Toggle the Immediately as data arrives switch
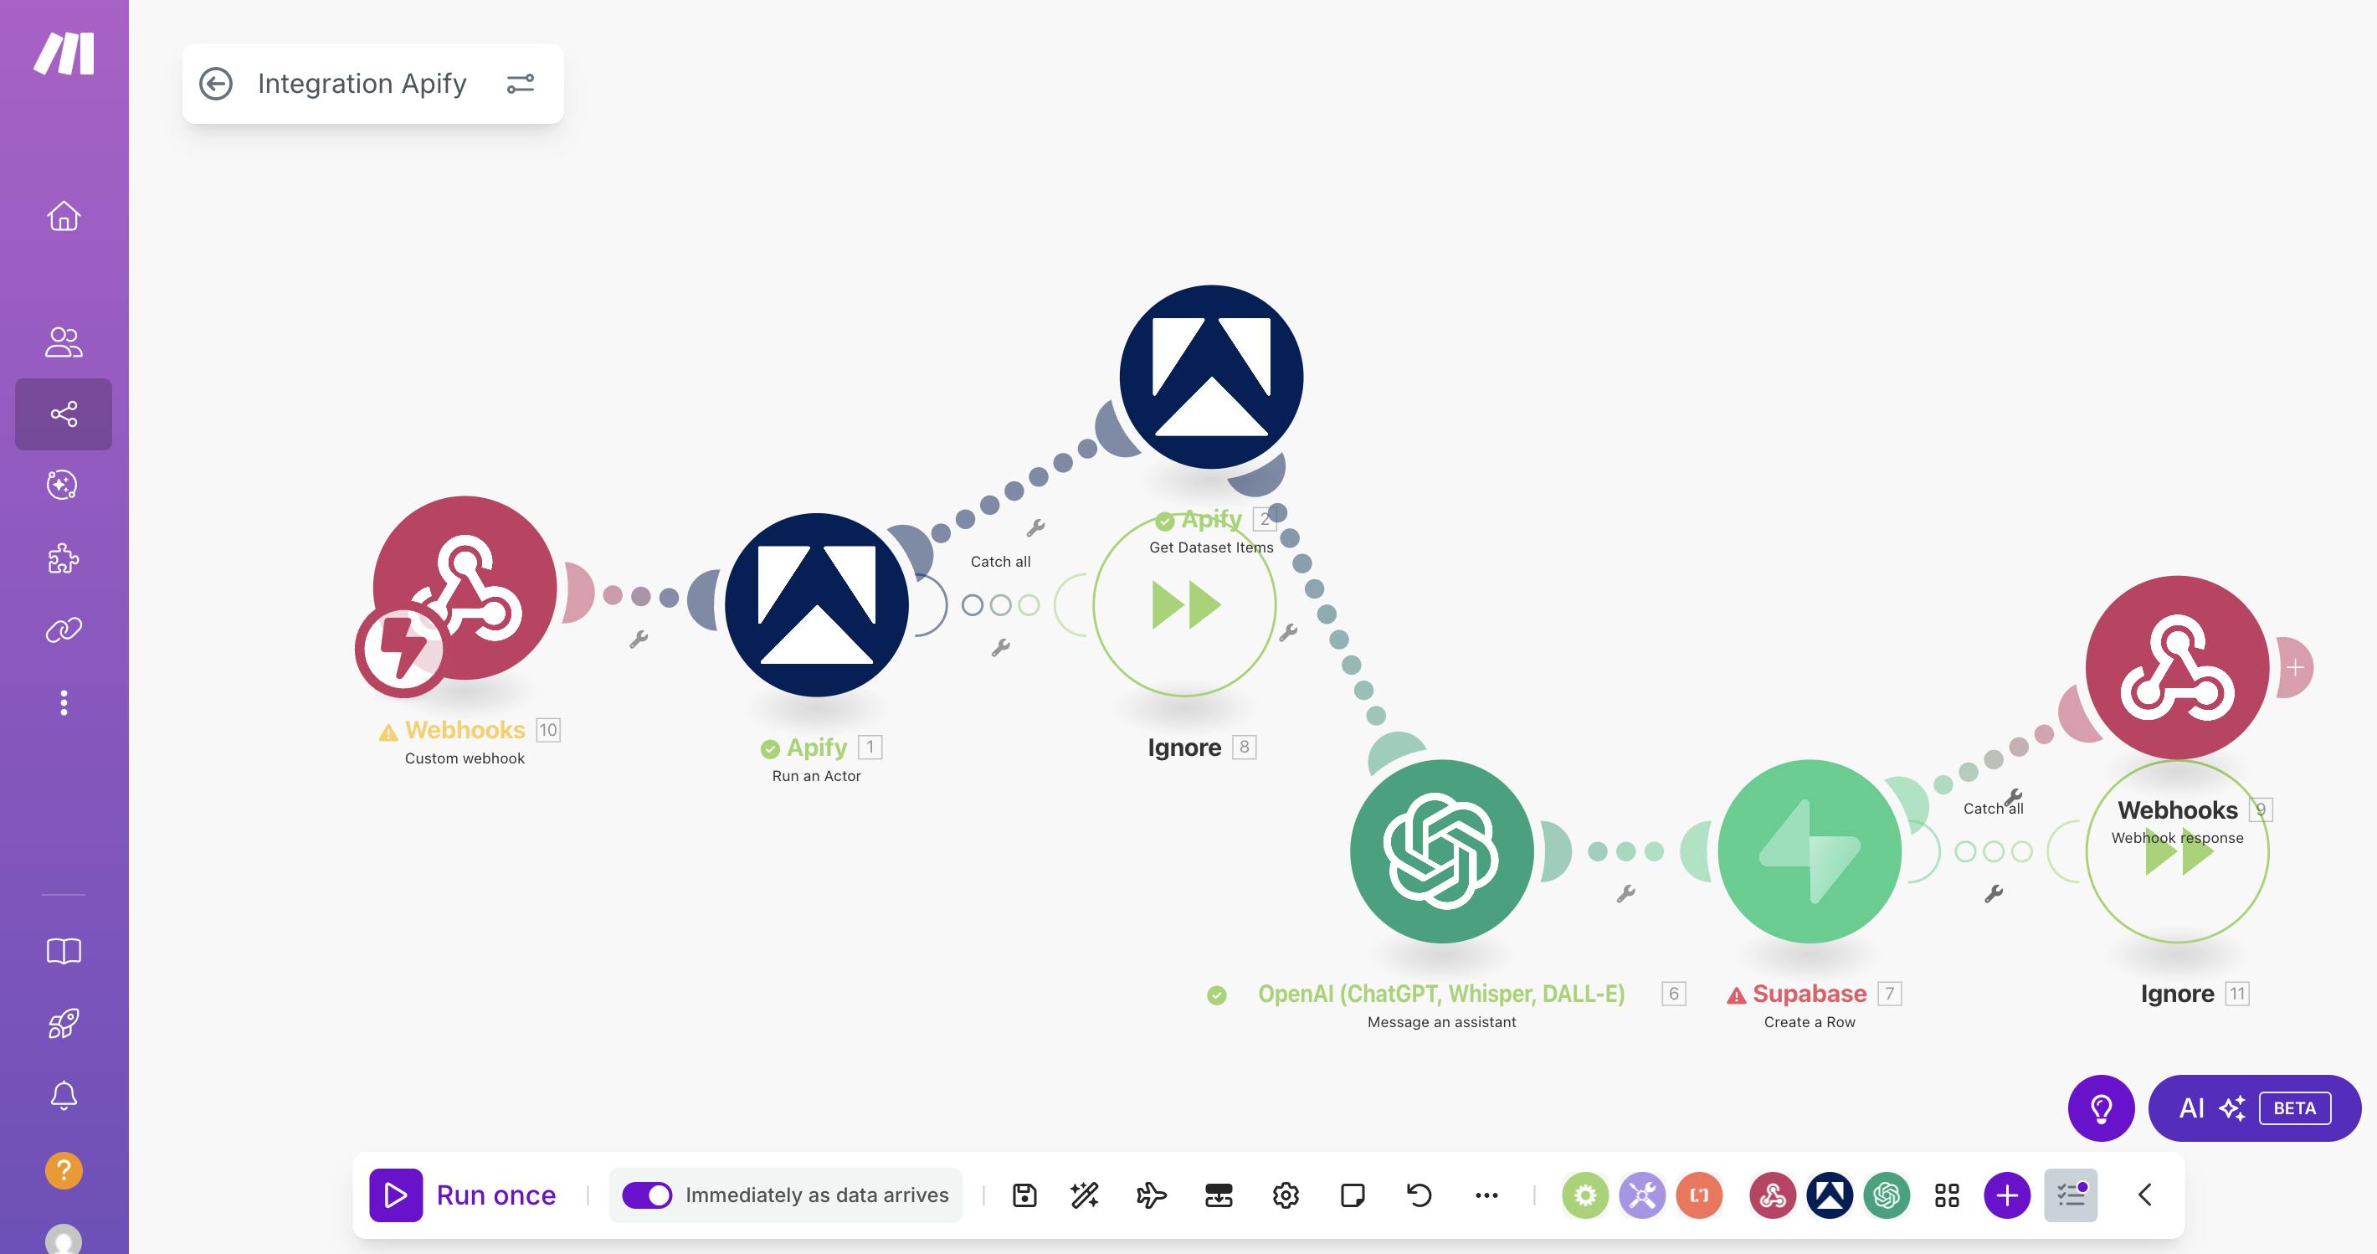Screen dimensions: 2377x1254 (647, 1195)
